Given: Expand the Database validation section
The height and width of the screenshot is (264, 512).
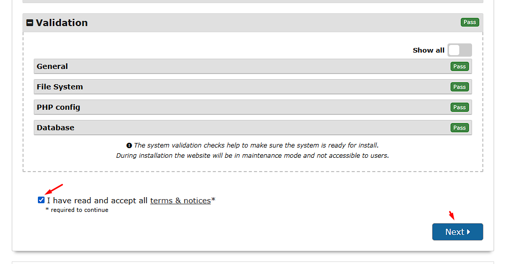Looking at the screenshot, I should point(55,128).
